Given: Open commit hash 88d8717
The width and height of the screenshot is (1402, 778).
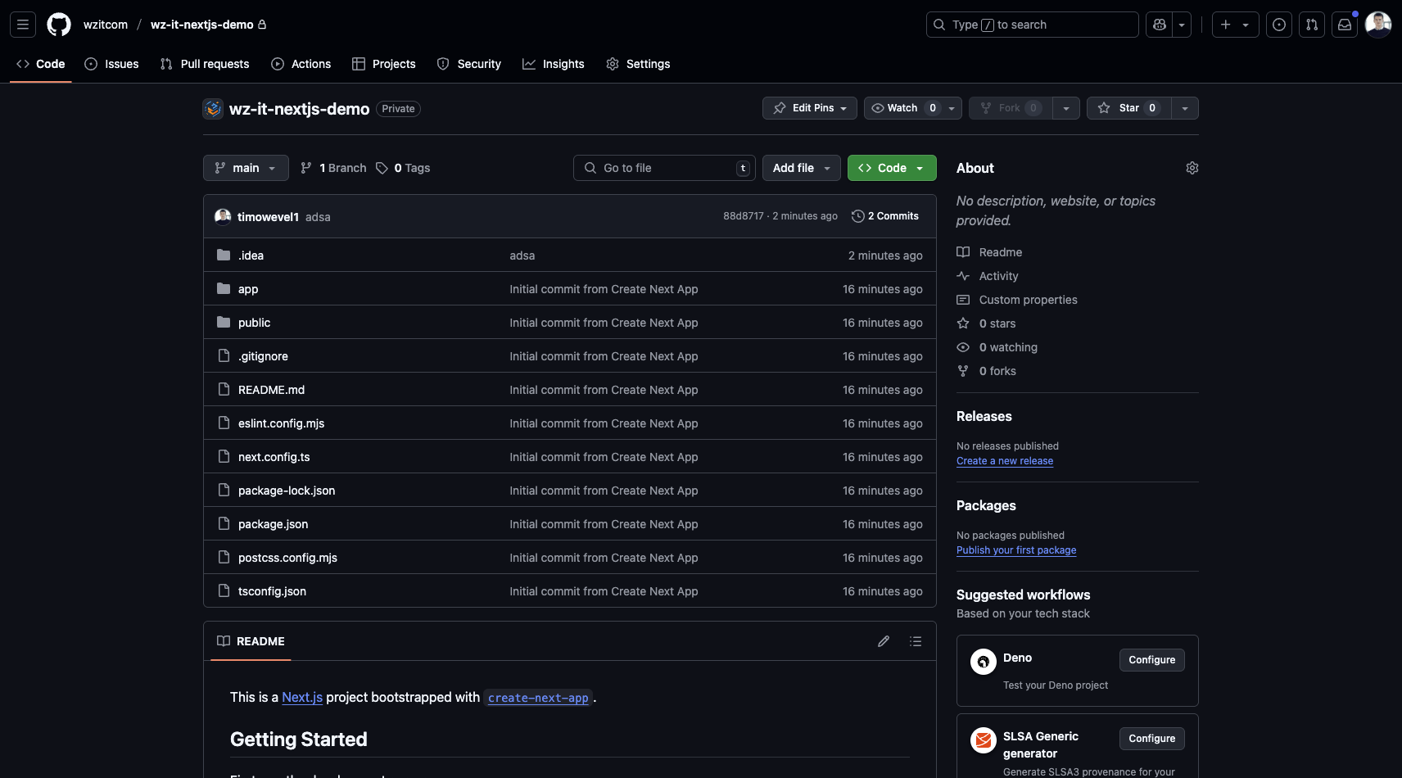Looking at the screenshot, I should (744, 216).
